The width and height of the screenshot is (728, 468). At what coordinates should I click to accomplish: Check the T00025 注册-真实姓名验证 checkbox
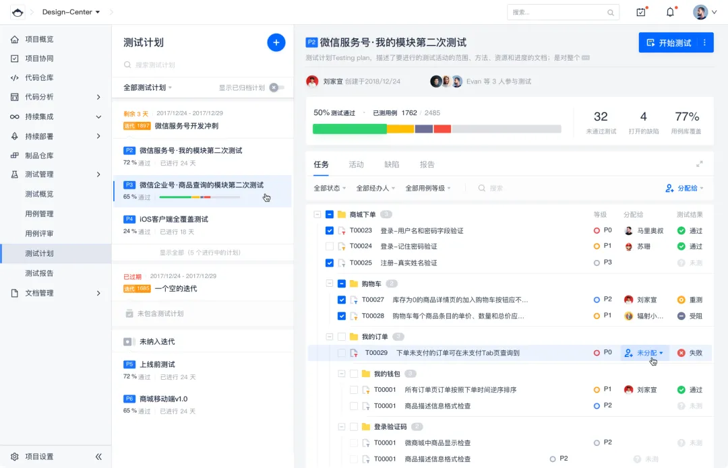[328, 263]
